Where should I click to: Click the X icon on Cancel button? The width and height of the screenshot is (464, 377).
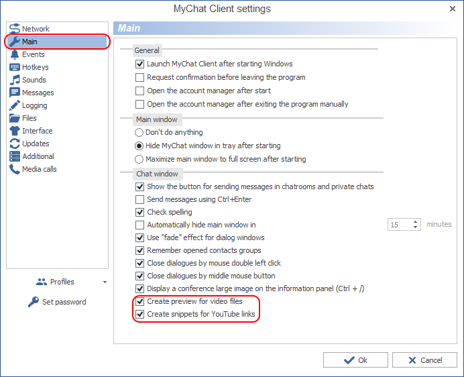coord(412,360)
